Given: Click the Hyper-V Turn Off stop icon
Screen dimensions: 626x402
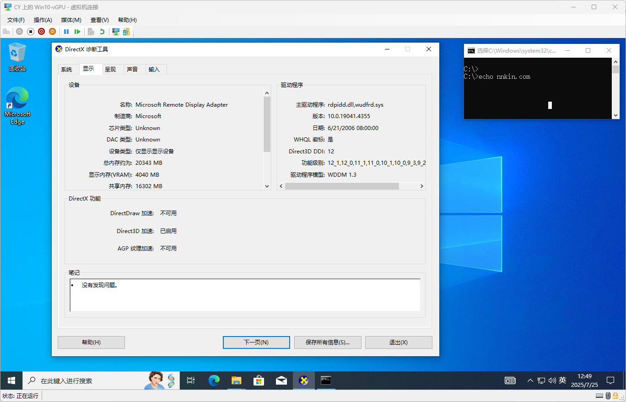Looking at the screenshot, I should (31, 32).
